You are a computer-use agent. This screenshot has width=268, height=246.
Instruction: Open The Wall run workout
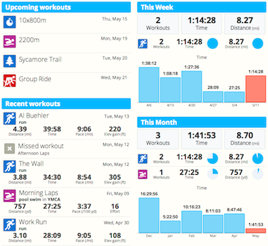[x=31, y=163]
